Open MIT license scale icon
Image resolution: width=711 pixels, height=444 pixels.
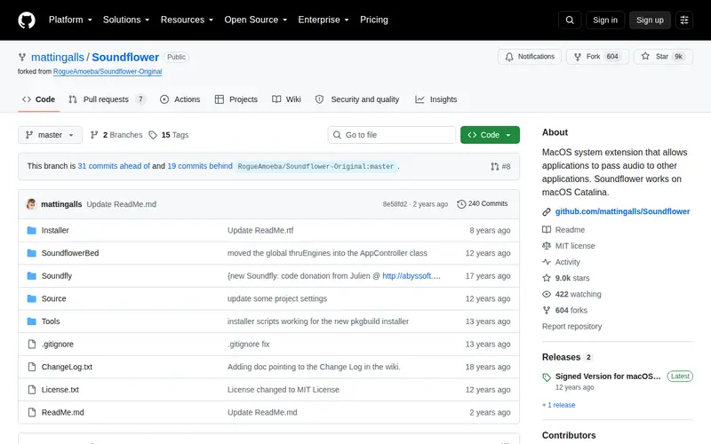coord(547,246)
